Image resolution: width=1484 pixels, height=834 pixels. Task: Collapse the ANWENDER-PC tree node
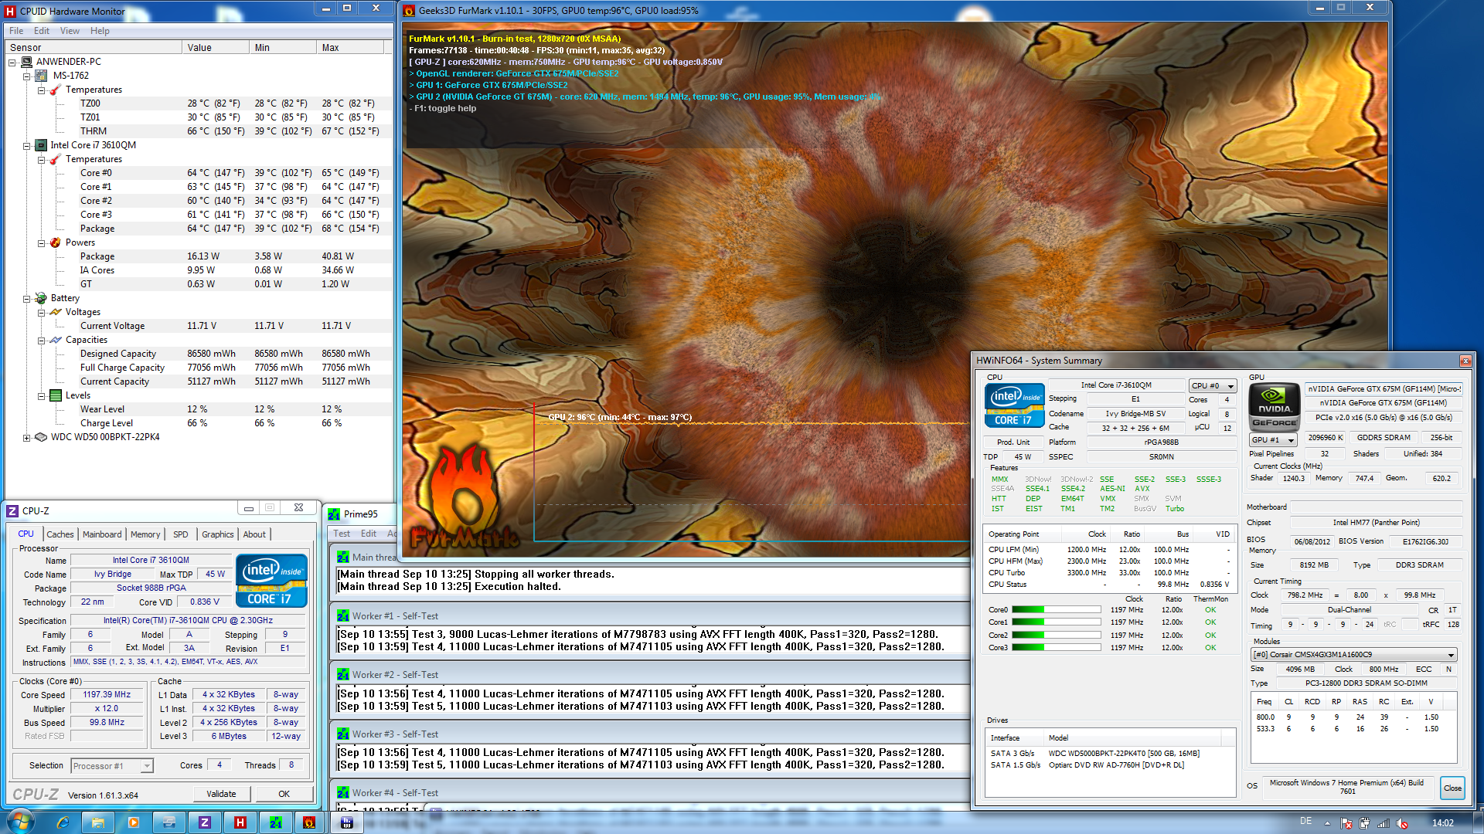click(12, 62)
